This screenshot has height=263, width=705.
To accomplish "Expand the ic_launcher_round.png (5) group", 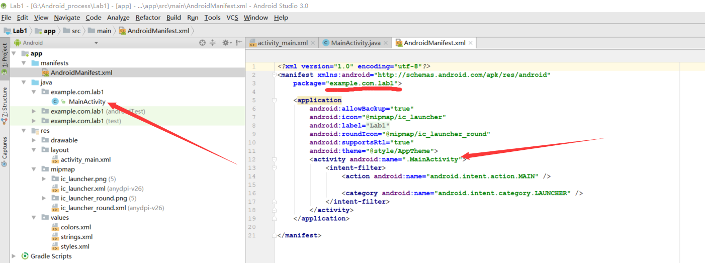I will (44, 198).
